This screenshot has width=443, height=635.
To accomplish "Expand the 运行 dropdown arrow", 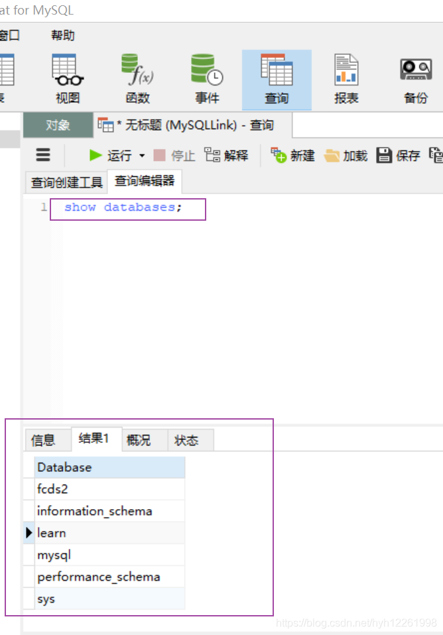I will click(x=142, y=156).
